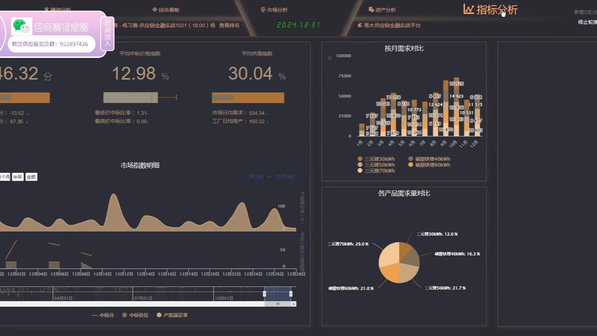The width and height of the screenshot is (597, 336).
Task: Open the 资产分析 tab
Action: pos(382,10)
